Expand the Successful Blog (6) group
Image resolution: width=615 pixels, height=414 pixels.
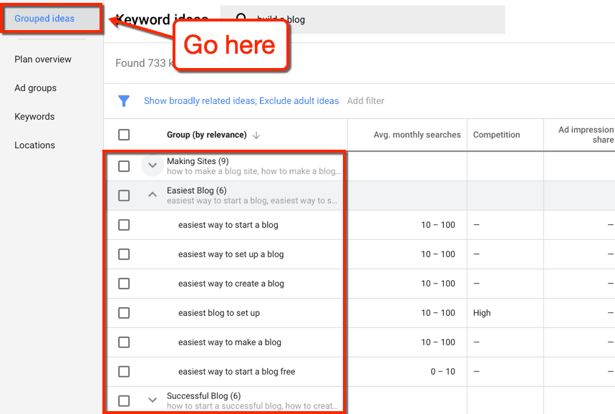click(152, 400)
